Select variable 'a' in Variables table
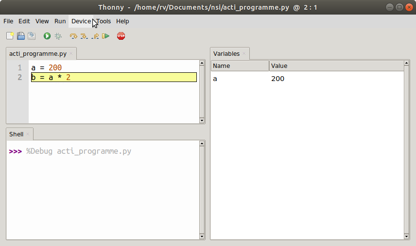 pos(215,79)
